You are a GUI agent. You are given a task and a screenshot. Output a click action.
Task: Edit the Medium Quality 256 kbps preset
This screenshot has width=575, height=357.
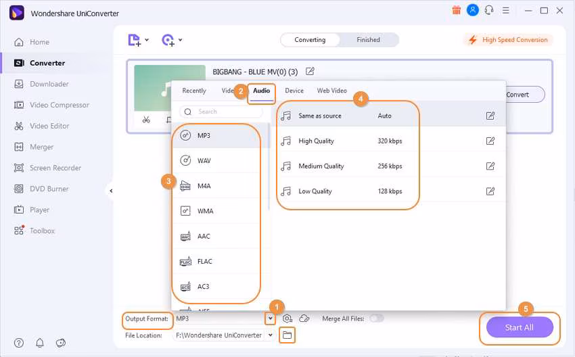490,166
